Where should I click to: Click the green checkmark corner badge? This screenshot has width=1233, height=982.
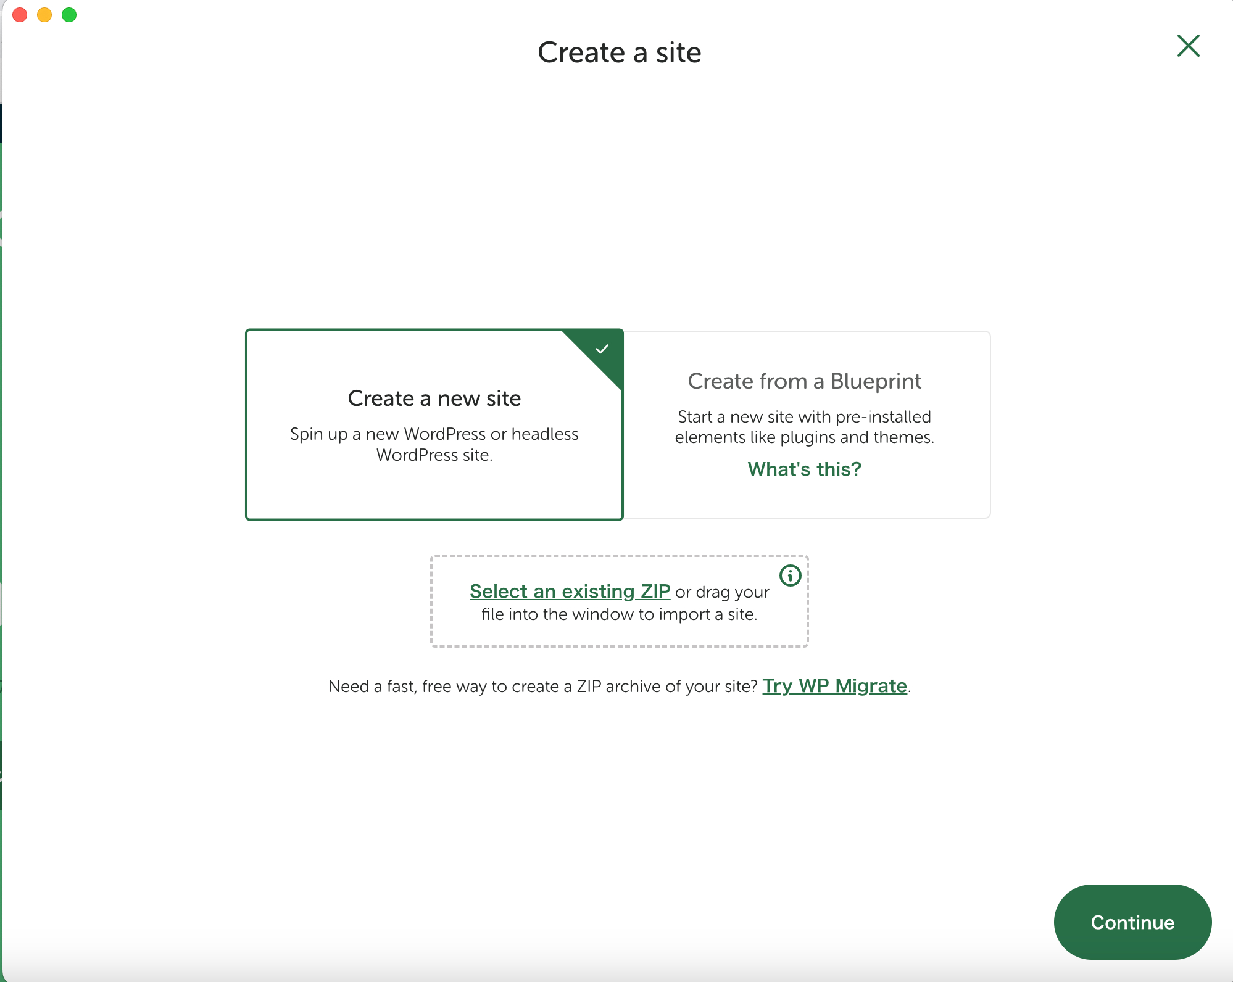tap(602, 350)
